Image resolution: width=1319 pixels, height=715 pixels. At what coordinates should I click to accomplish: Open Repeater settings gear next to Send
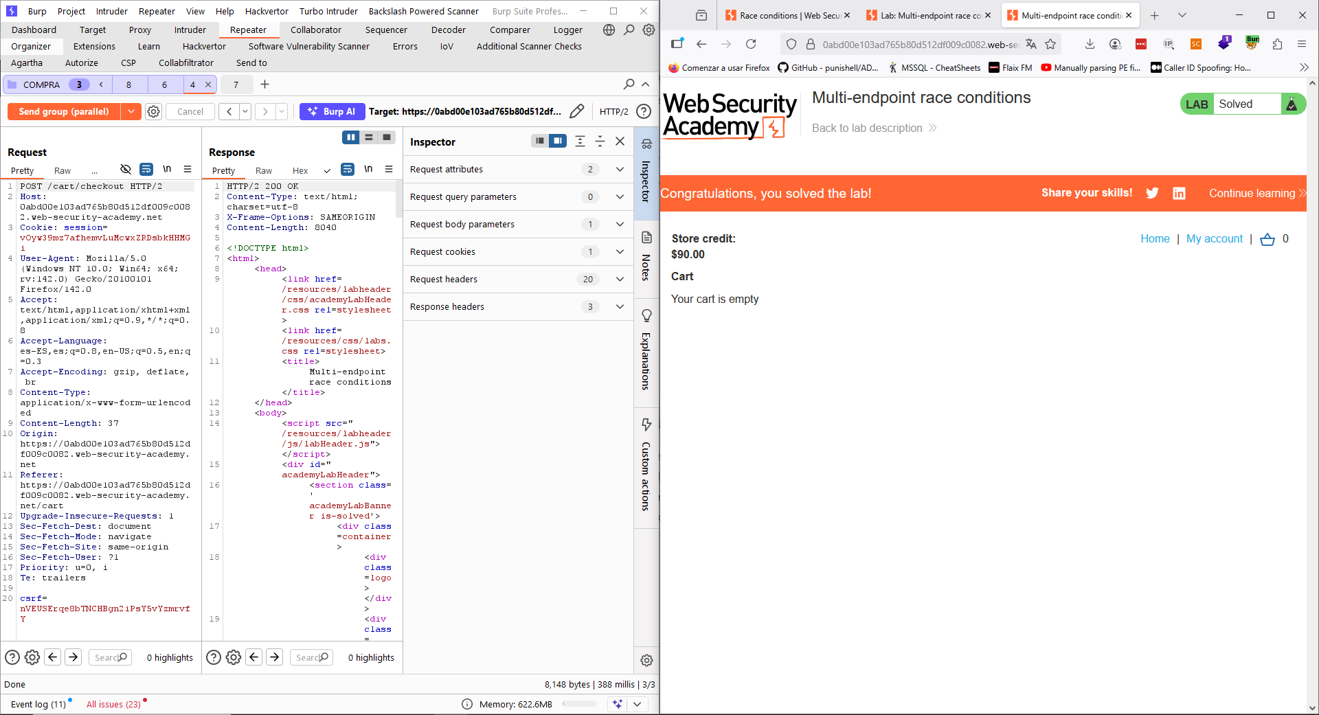click(154, 111)
